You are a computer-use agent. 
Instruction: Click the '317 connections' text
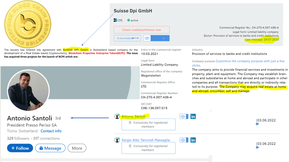tap(47, 139)
